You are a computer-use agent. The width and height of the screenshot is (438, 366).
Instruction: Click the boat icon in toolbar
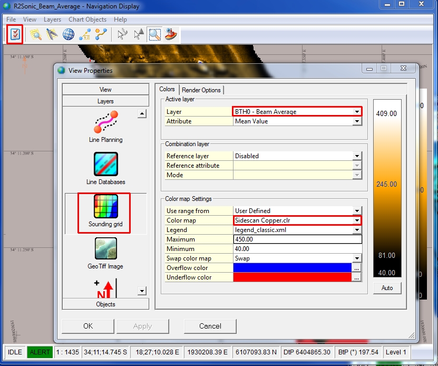tap(171, 35)
